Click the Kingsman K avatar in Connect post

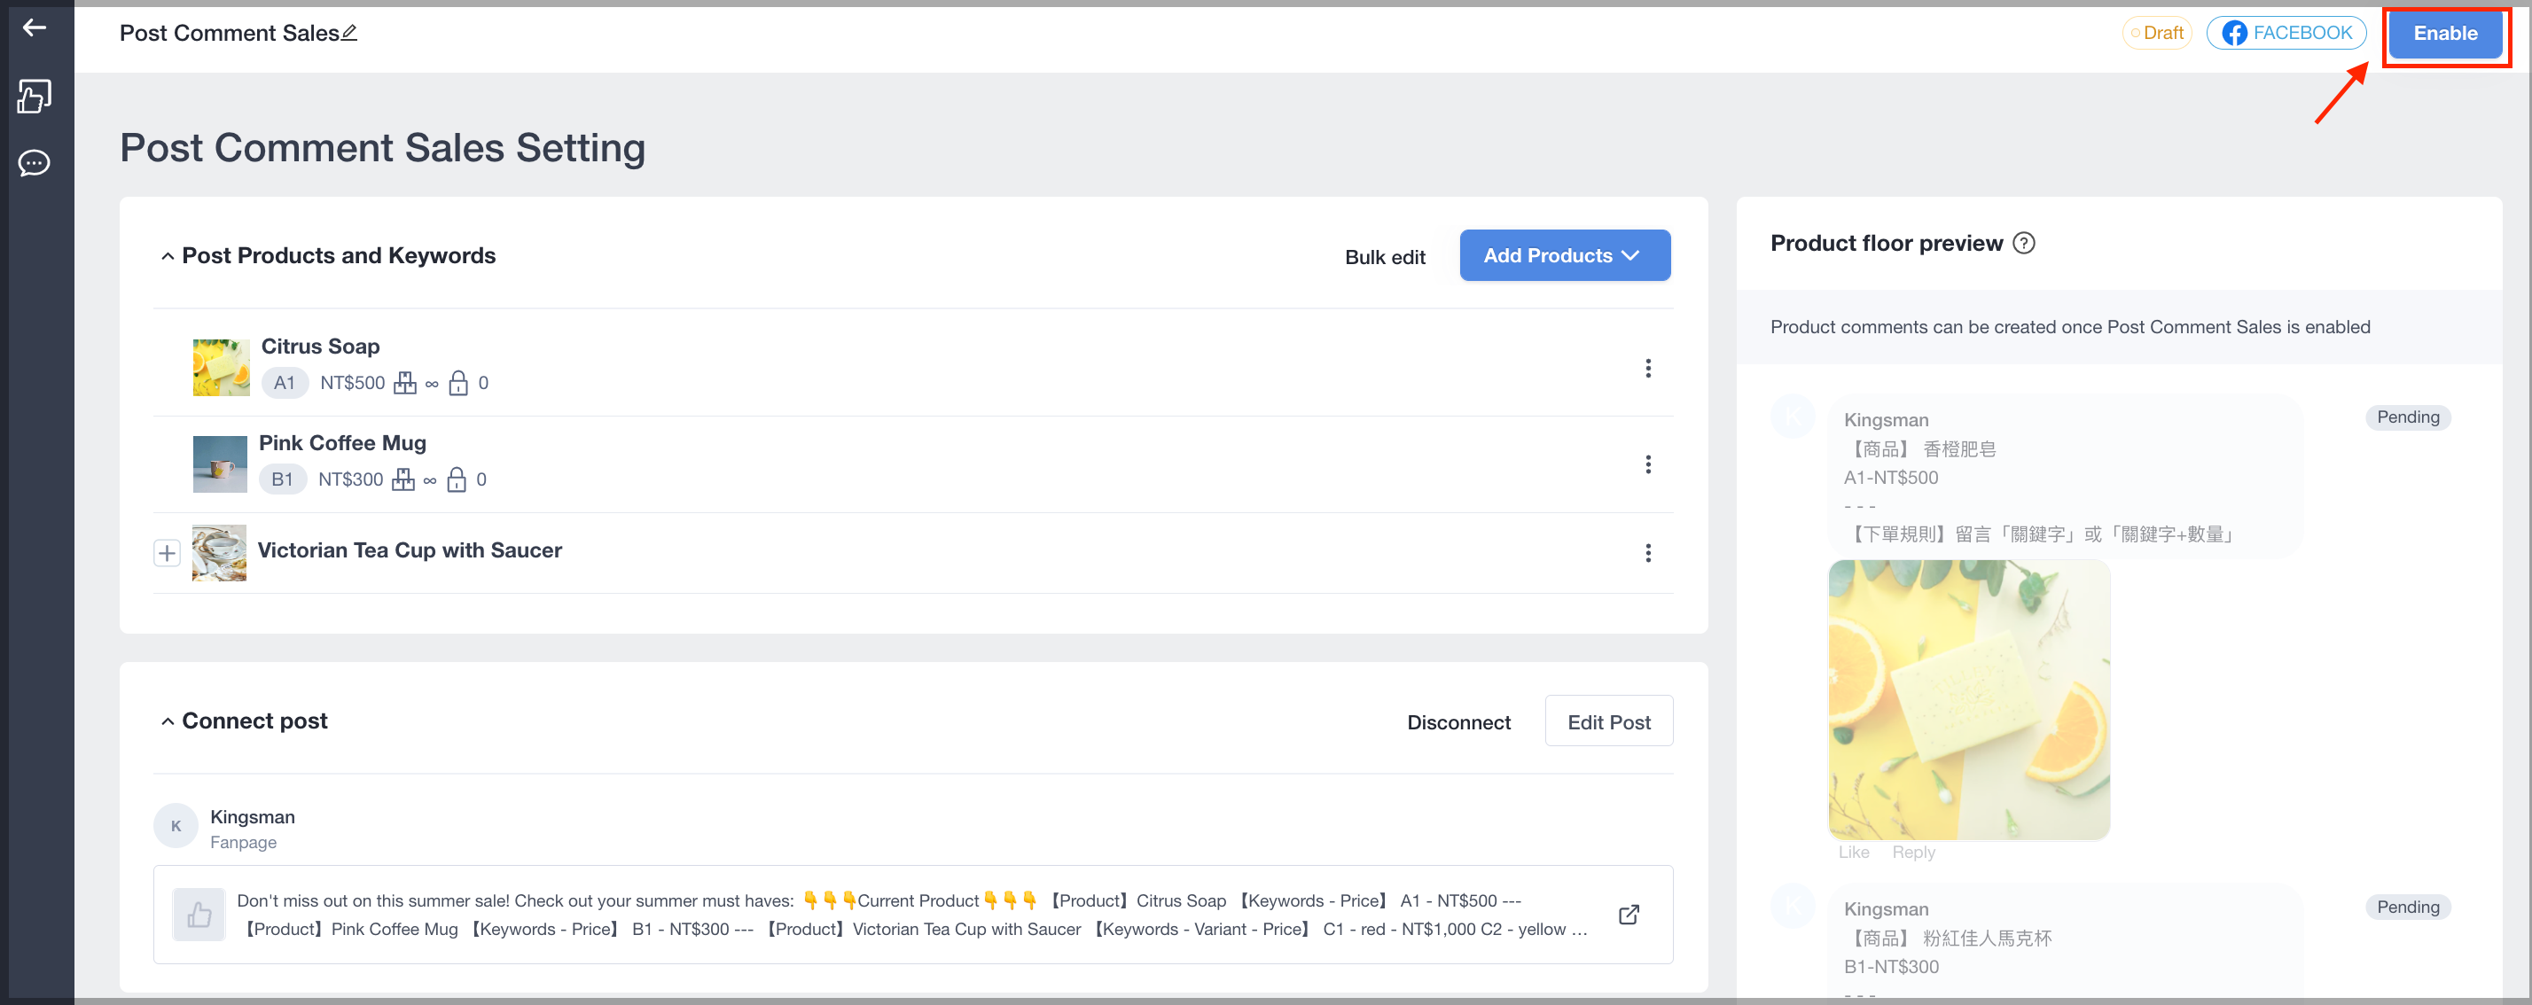click(176, 826)
